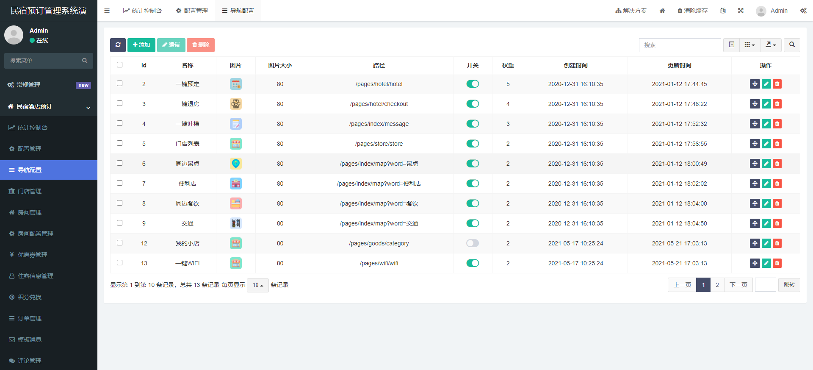Click drag-move icon for 周边景点 row
813x370 pixels.
point(755,164)
